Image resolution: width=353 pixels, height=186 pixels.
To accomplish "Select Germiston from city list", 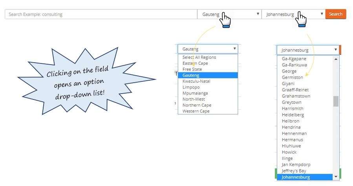I will click(x=292, y=78).
